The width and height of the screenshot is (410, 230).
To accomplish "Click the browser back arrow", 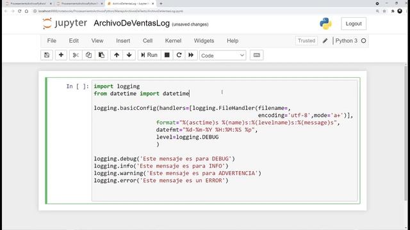I will (6, 11).
